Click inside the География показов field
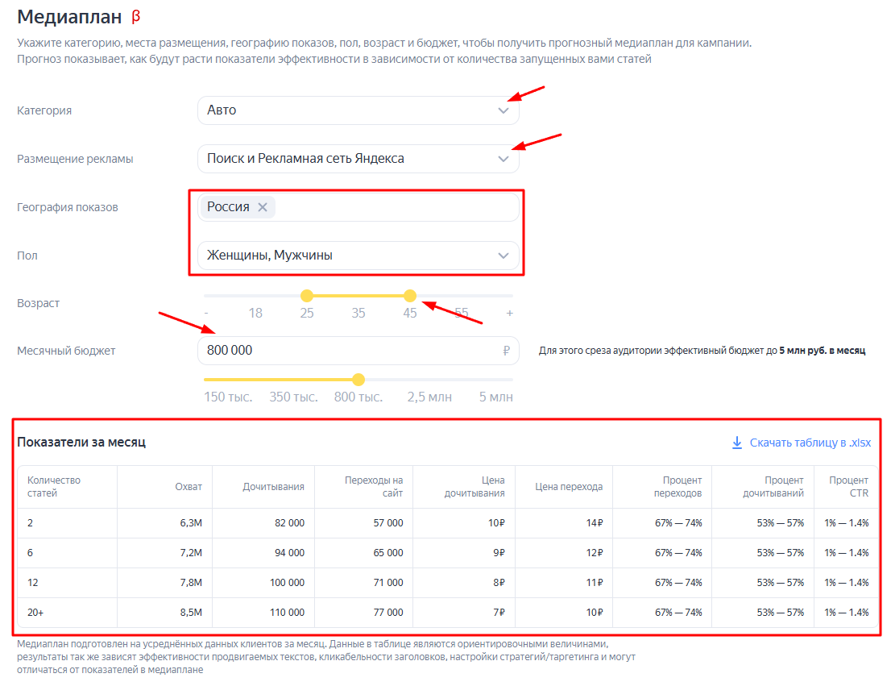 [x=395, y=207]
